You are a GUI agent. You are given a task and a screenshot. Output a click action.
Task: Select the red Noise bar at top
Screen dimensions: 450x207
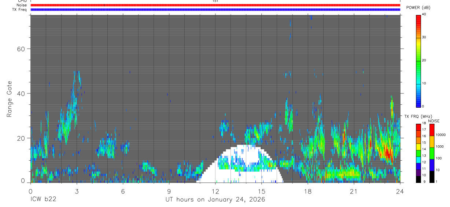point(215,5)
